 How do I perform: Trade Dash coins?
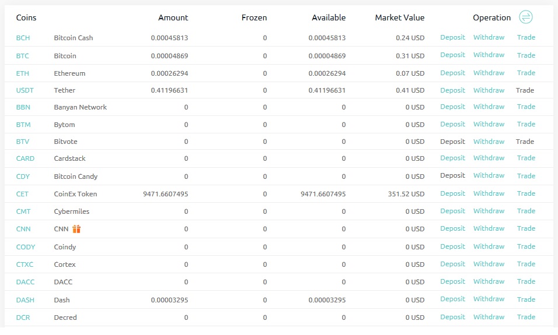(x=526, y=299)
